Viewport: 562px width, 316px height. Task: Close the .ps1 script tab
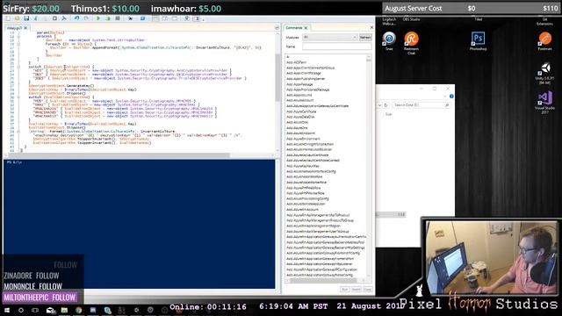tap(25, 27)
